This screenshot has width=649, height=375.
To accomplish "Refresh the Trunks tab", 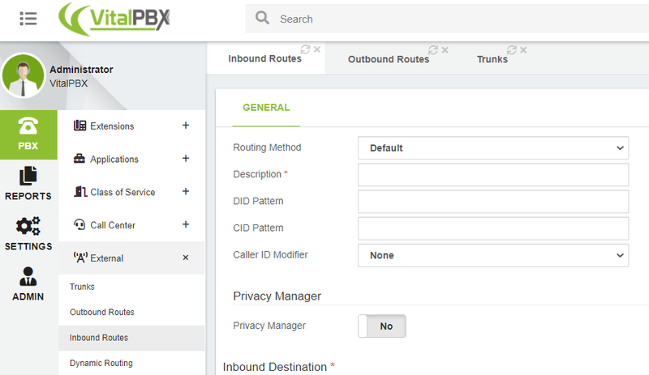I will (x=512, y=50).
